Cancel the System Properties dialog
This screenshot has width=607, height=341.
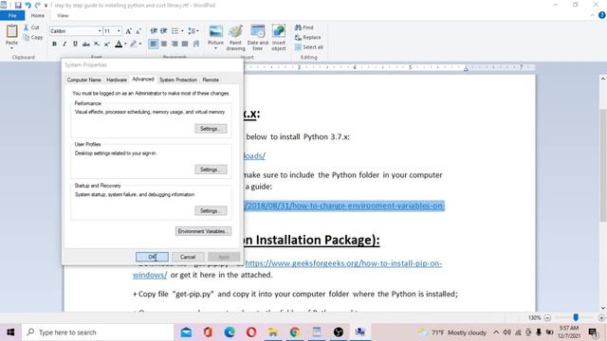(x=188, y=257)
